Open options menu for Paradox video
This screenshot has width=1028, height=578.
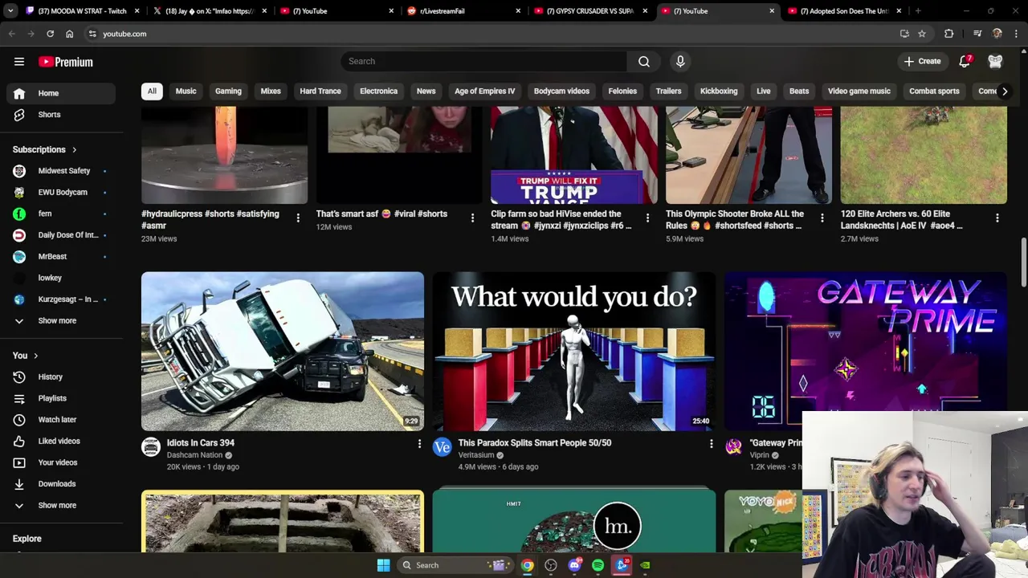click(711, 443)
